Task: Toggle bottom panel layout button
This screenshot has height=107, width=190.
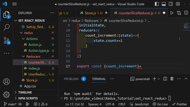Action: pos(164,4)
